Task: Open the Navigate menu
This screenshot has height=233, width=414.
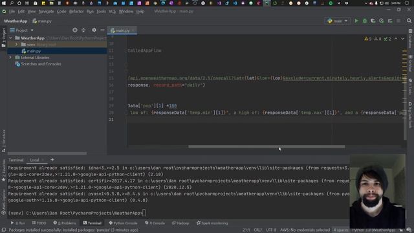Action: 46,12
